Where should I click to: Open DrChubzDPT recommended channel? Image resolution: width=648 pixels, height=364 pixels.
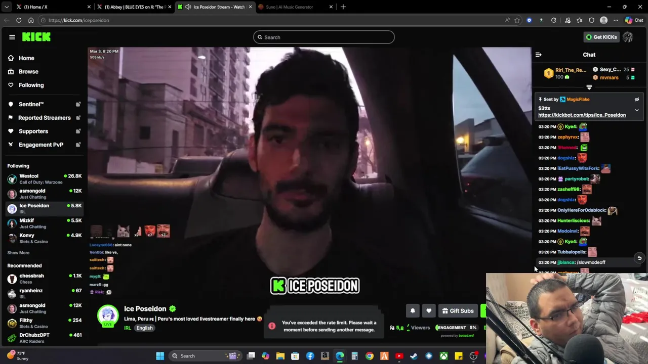[44, 338]
